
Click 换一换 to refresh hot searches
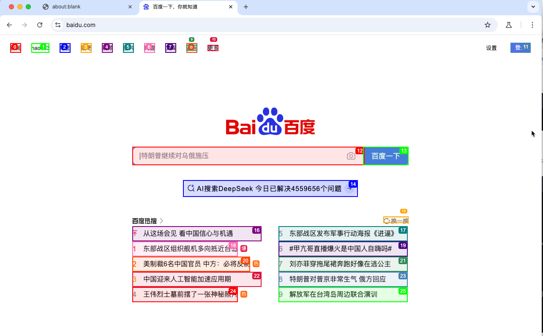396,220
